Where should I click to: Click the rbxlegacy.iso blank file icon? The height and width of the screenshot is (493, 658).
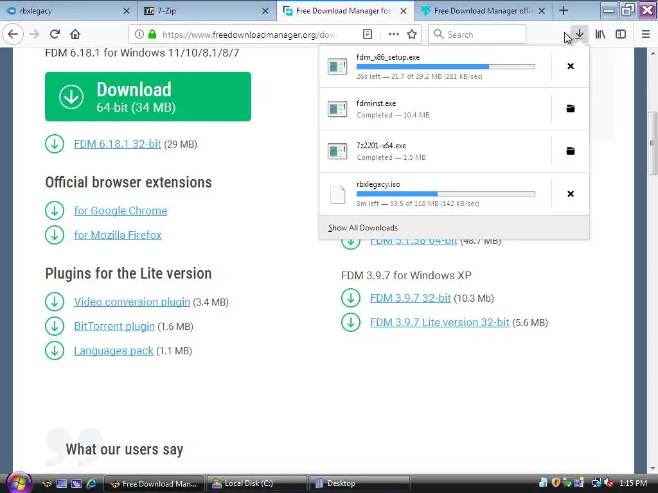337,194
